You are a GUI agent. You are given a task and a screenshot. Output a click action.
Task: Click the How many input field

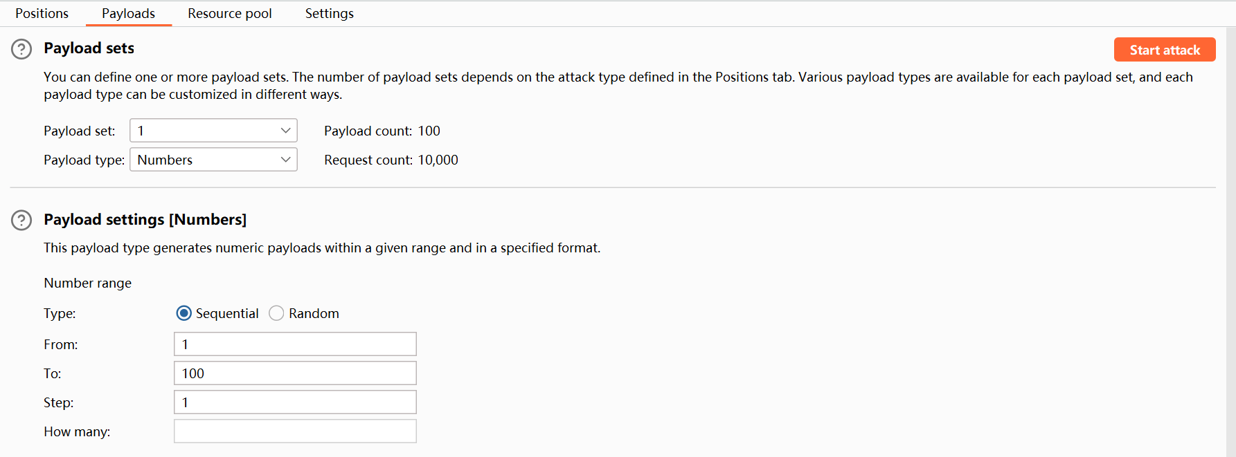click(x=295, y=431)
